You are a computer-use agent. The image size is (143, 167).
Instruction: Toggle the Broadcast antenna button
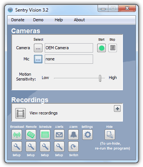pyautogui.click(x=17, y=135)
